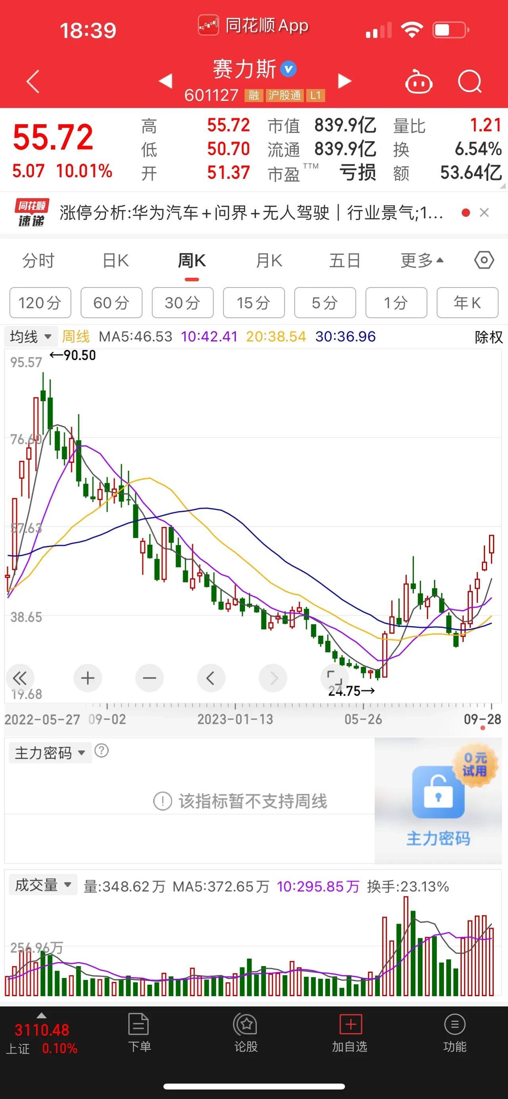
Task: Go to next stock with right triangle
Action: tap(344, 81)
